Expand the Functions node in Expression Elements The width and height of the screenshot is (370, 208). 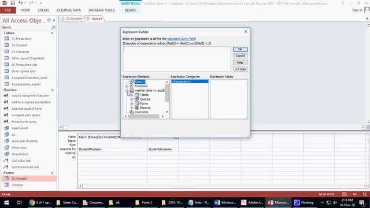[x=127, y=86]
